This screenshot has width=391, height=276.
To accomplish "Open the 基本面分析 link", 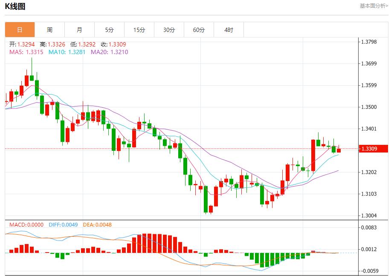I will click(374, 6).
